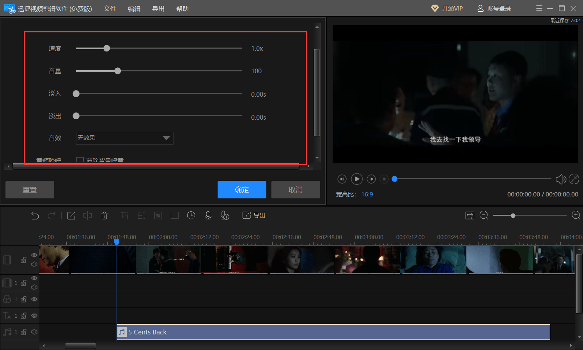
Task: Click the 导出 export button in toolbar
Action: pos(254,215)
